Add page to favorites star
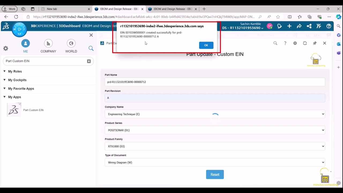The width and height of the screenshot is (343, 193). pyautogui.click(x=278, y=17)
